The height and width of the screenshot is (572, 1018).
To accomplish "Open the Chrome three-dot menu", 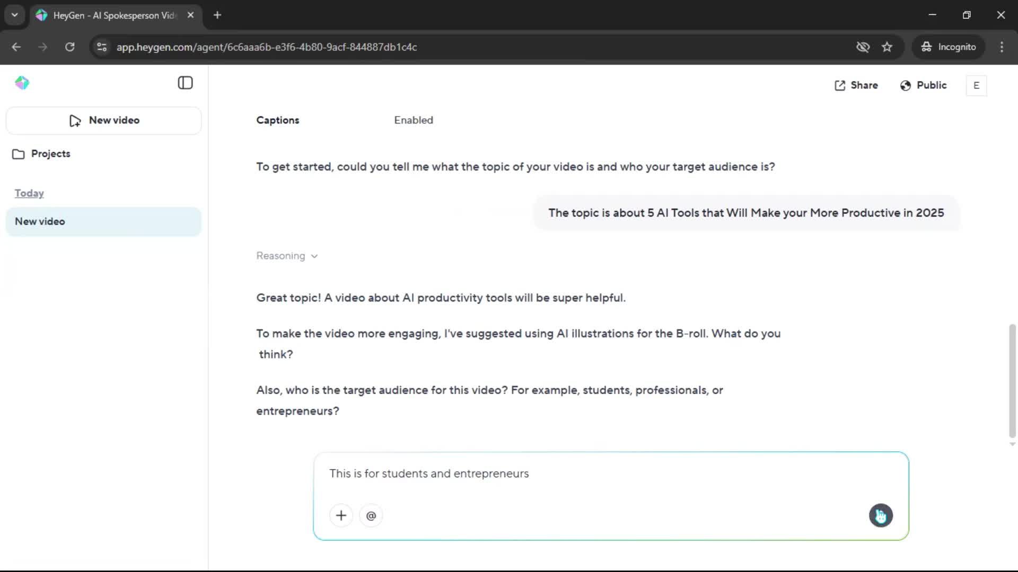I will 1002,47.
